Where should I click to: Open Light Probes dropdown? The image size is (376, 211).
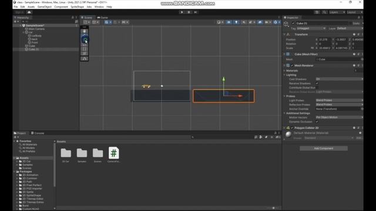[x=340, y=100]
